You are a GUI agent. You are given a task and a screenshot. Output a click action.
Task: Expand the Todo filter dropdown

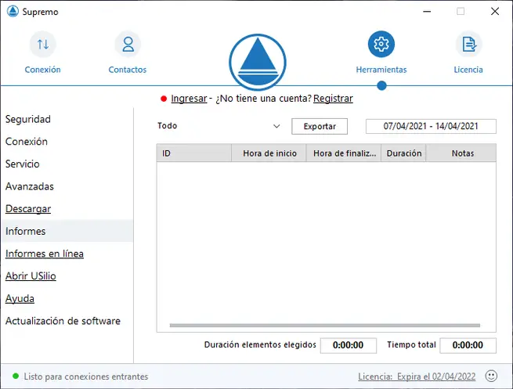(x=276, y=126)
